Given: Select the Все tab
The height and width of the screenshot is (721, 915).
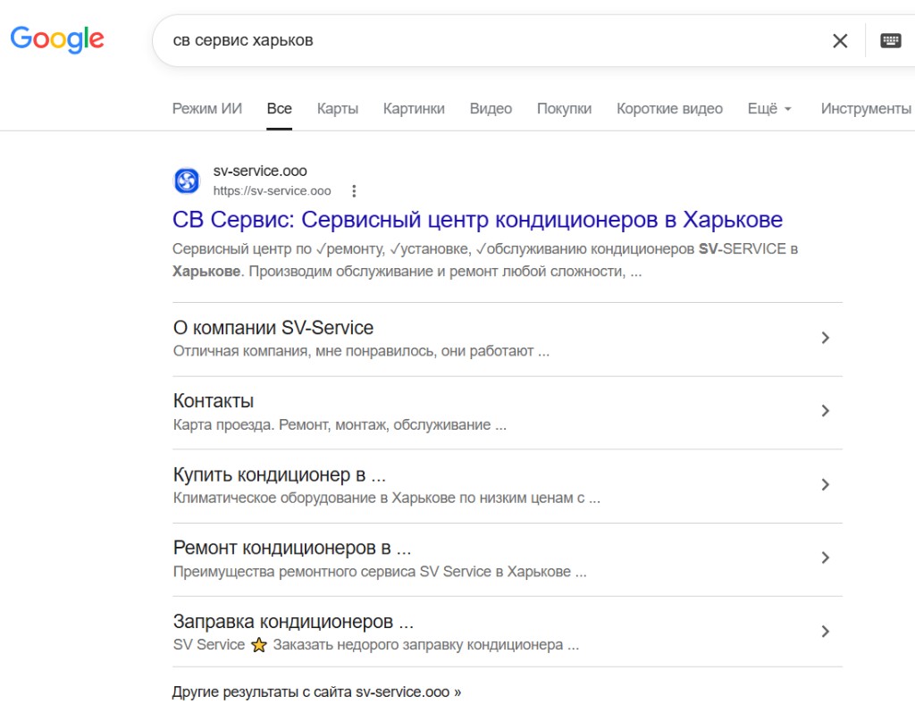Looking at the screenshot, I should point(280,108).
